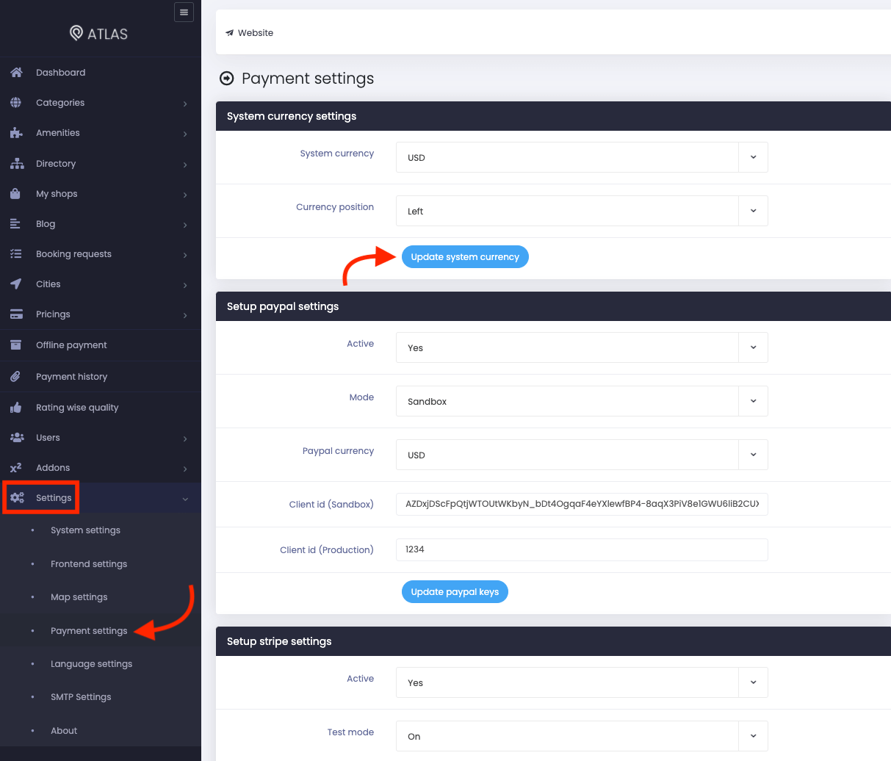Open the PayPal Active dropdown
This screenshot has width=891, height=761.
582,347
